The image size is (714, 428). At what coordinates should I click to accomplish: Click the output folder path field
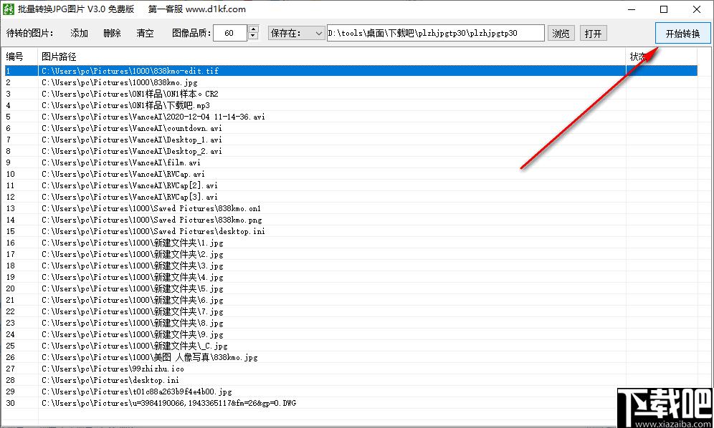click(435, 33)
